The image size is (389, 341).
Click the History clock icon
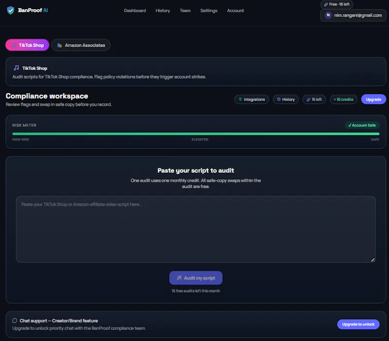click(279, 99)
